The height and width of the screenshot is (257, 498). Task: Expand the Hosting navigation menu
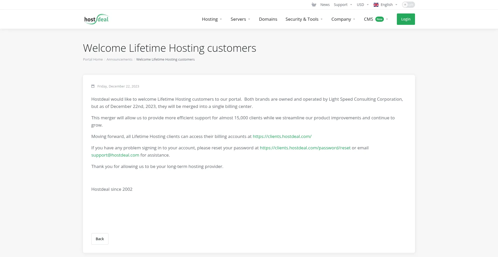click(x=212, y=19)
